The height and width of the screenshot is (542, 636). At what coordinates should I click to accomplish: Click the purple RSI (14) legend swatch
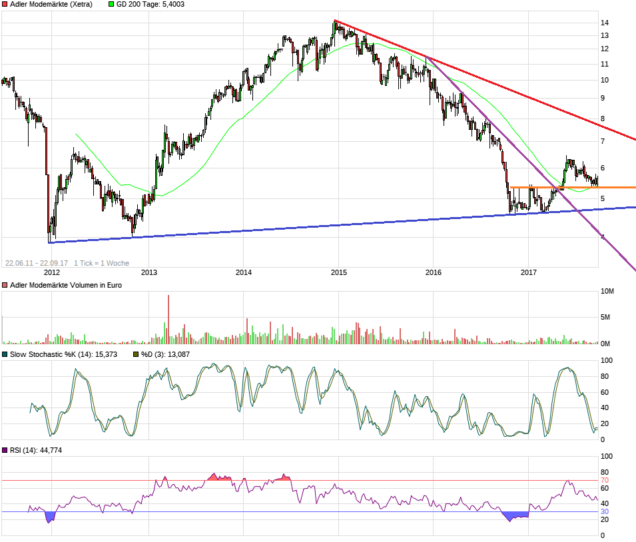click(x=5, y=451)
